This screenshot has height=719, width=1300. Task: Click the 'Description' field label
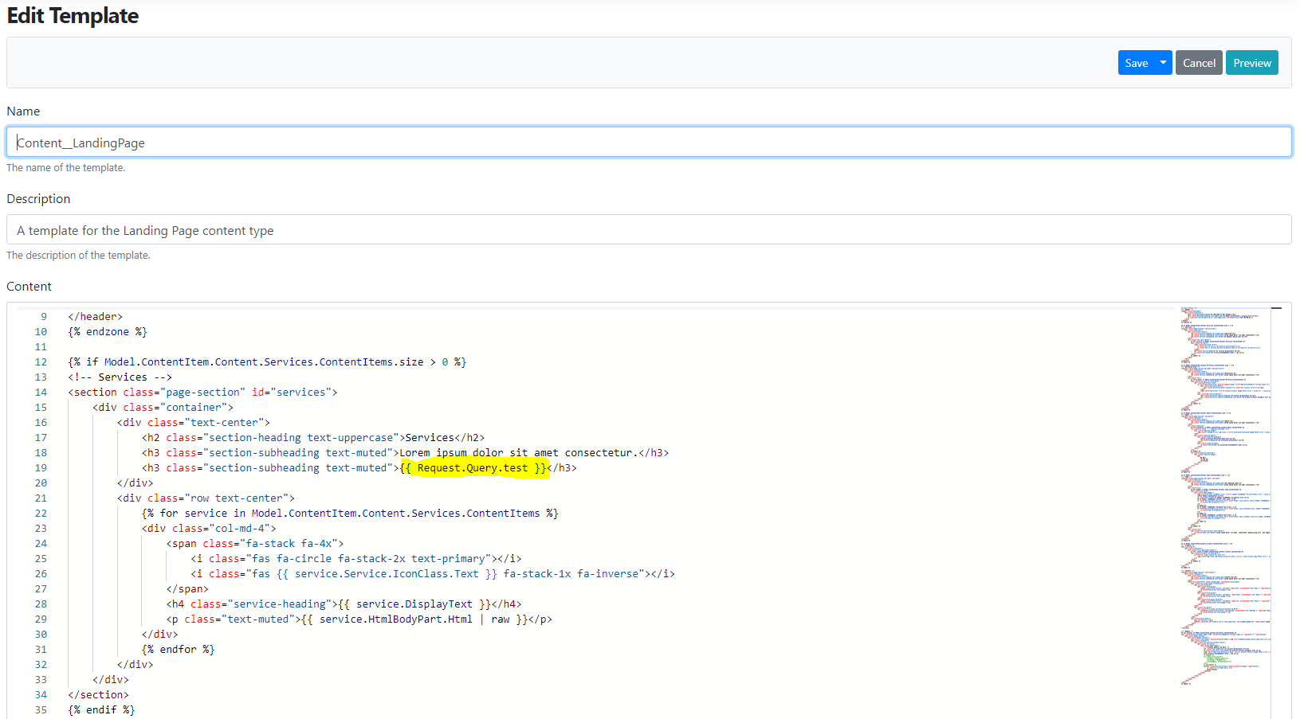[x=38, y=199]
